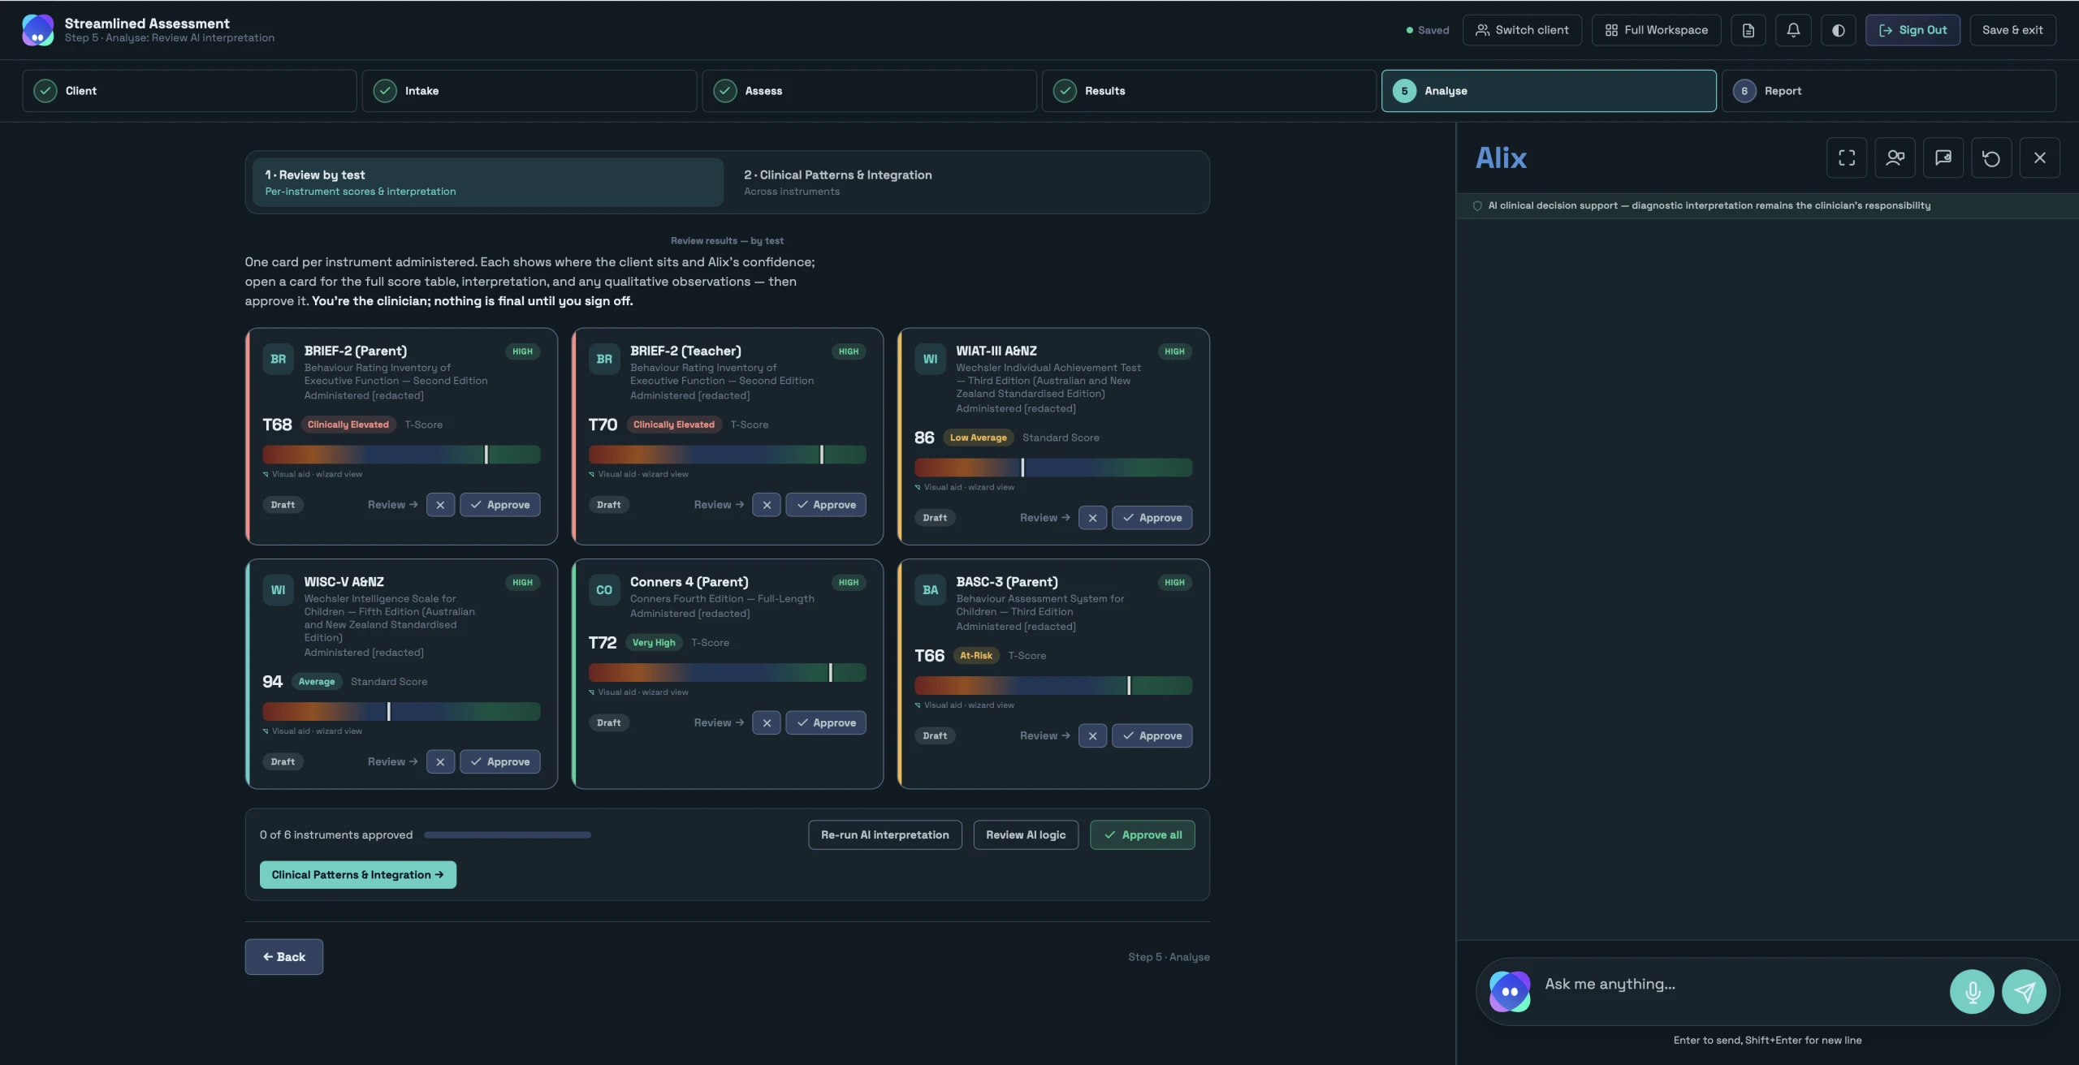Approve the BASC-3 (Parent) card
The height and width of the screenshot is (1065, 2079).
coord(1152,735)
